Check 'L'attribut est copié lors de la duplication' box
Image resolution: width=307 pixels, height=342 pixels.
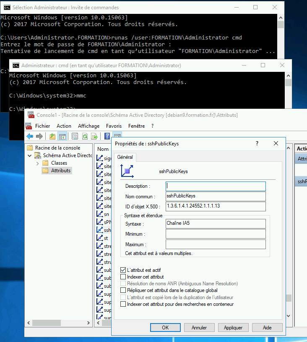(x=123, y=297)
